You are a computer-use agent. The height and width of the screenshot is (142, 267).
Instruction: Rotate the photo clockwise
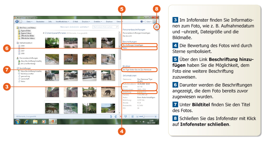click(115, 117)
